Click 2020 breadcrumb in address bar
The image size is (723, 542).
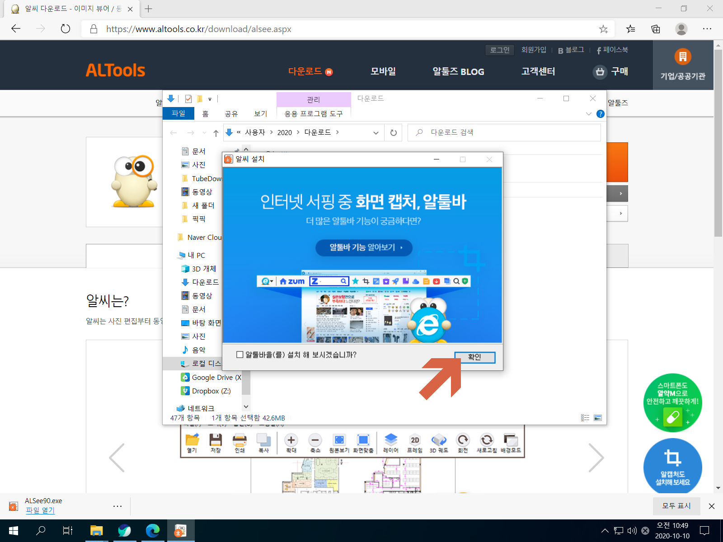coord(285,132)
